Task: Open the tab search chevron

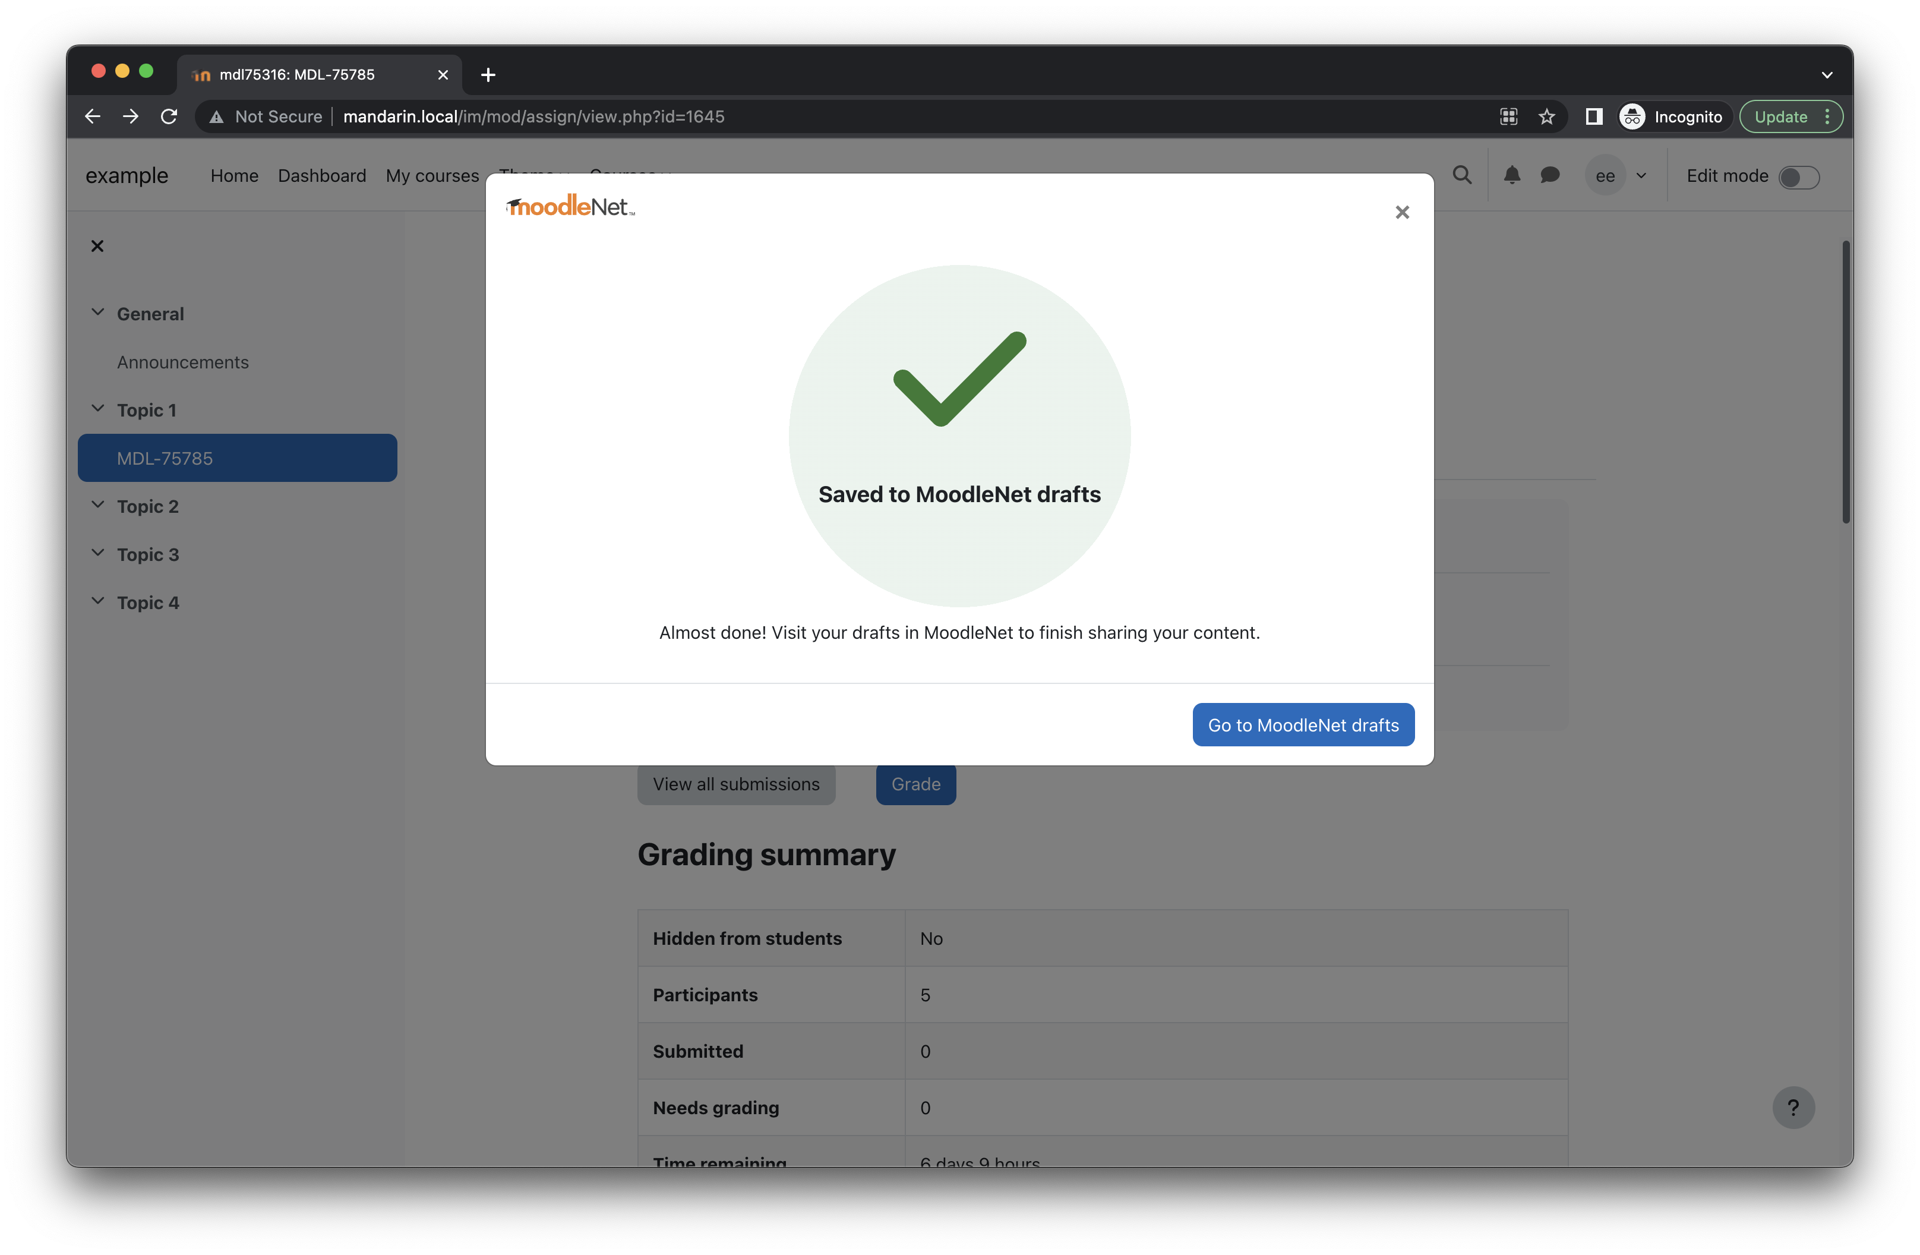Action: 1827,75
